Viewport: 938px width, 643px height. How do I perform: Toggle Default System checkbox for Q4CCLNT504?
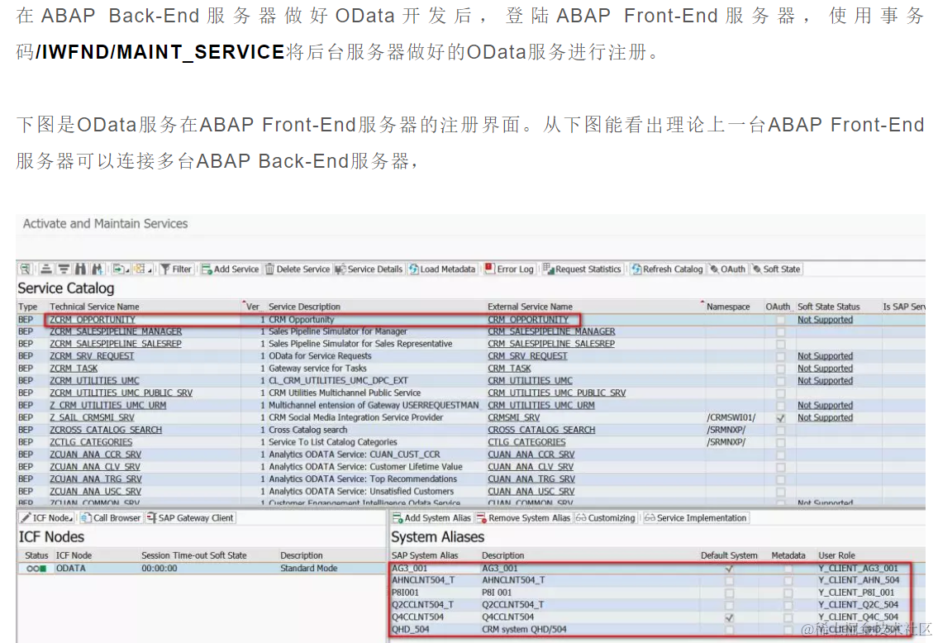pos(729,617)
